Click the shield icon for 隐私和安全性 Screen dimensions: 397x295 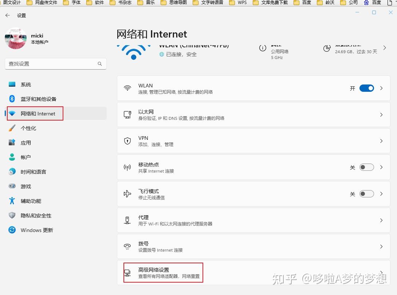coord(12,216)
